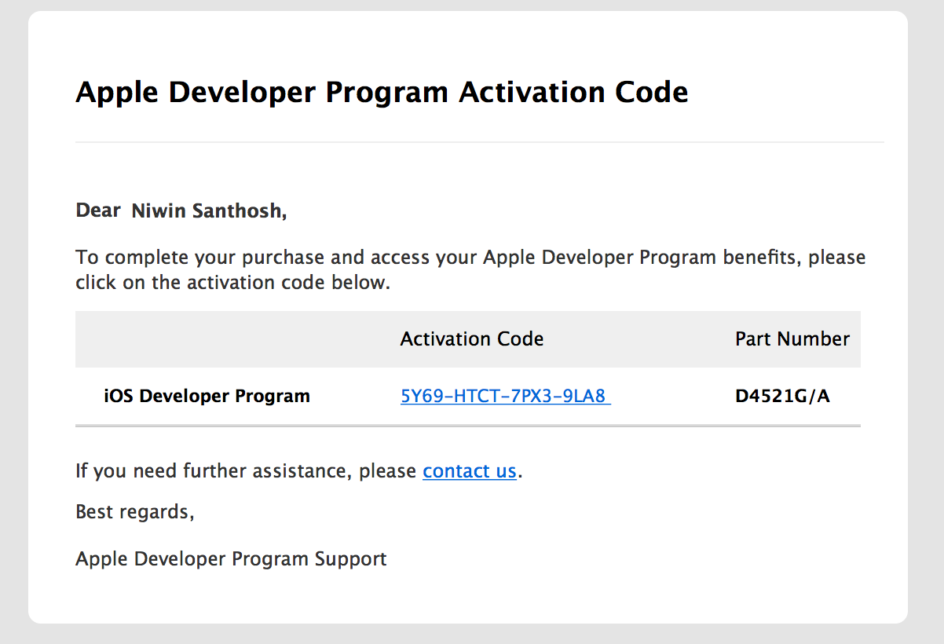This screenshot has width=944, height=644.
Task: Click the "To complete your purchase" sentence line
Action: click(x=470, y=258)
